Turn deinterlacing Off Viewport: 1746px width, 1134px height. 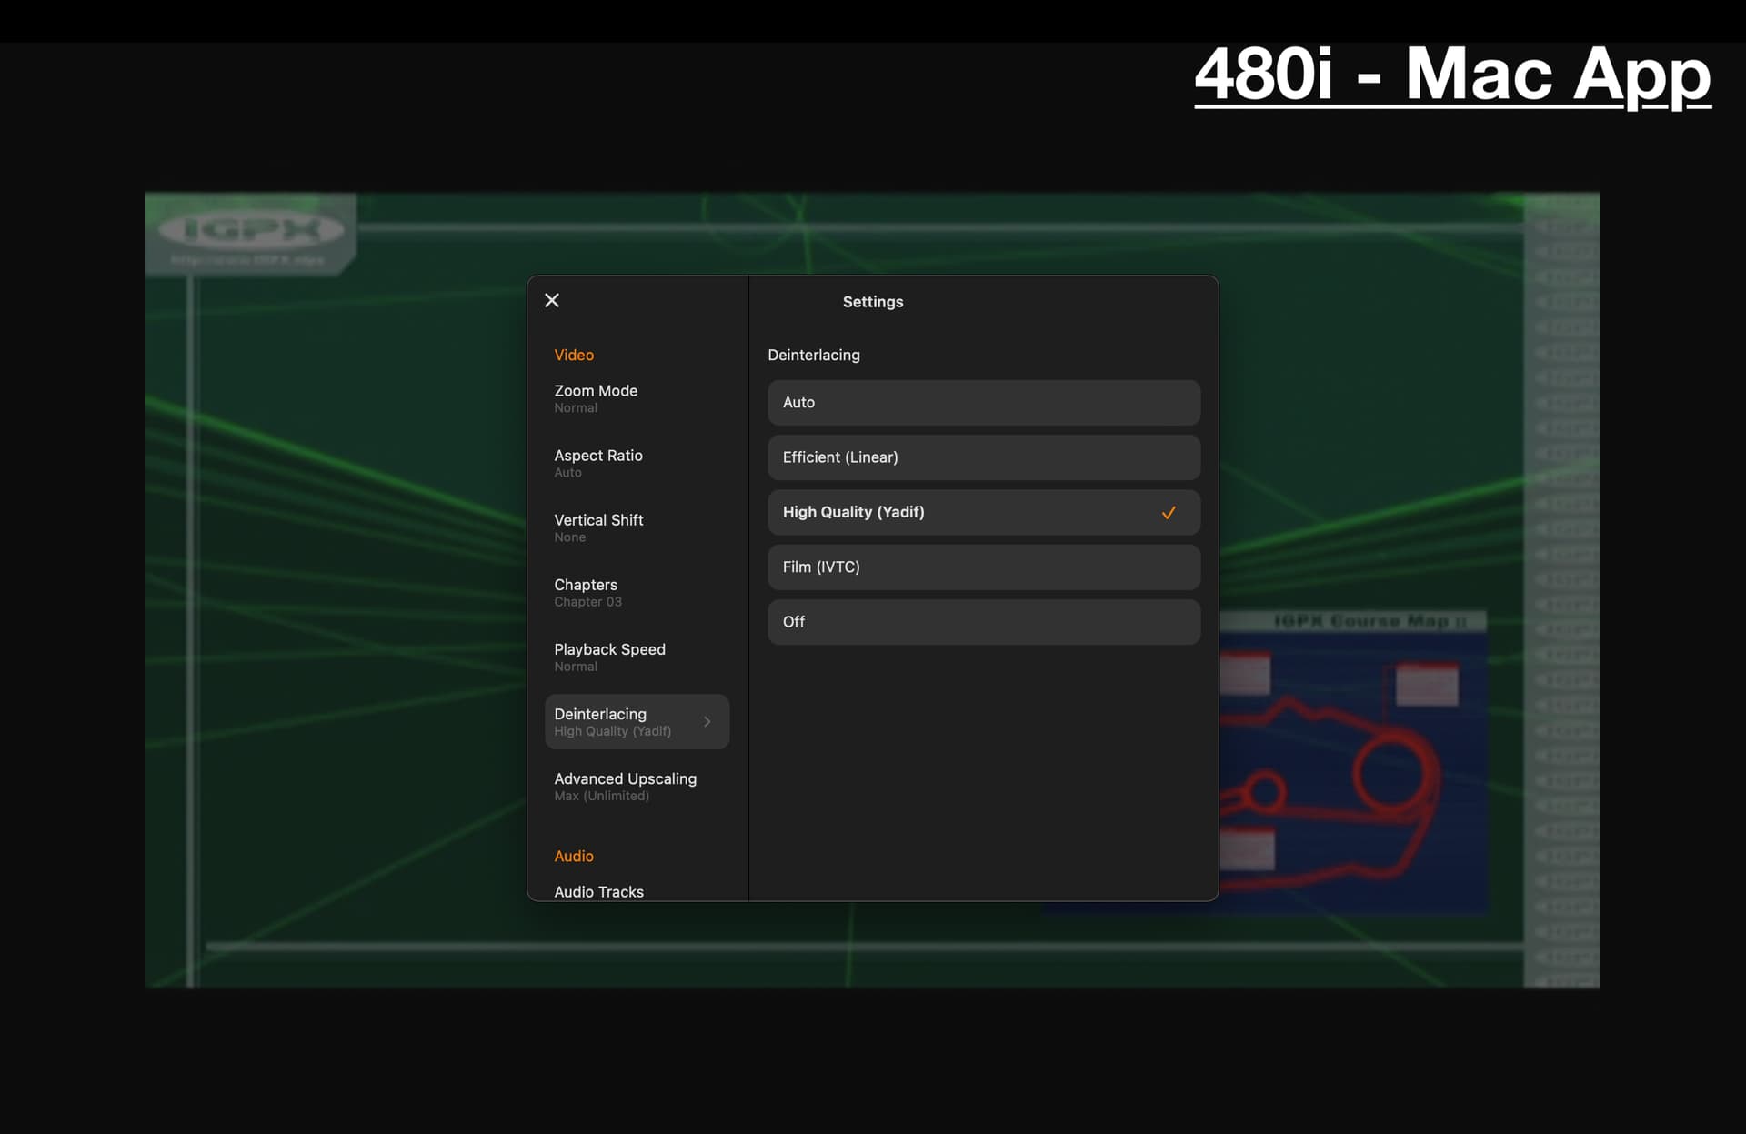click(x=983, y=622)
